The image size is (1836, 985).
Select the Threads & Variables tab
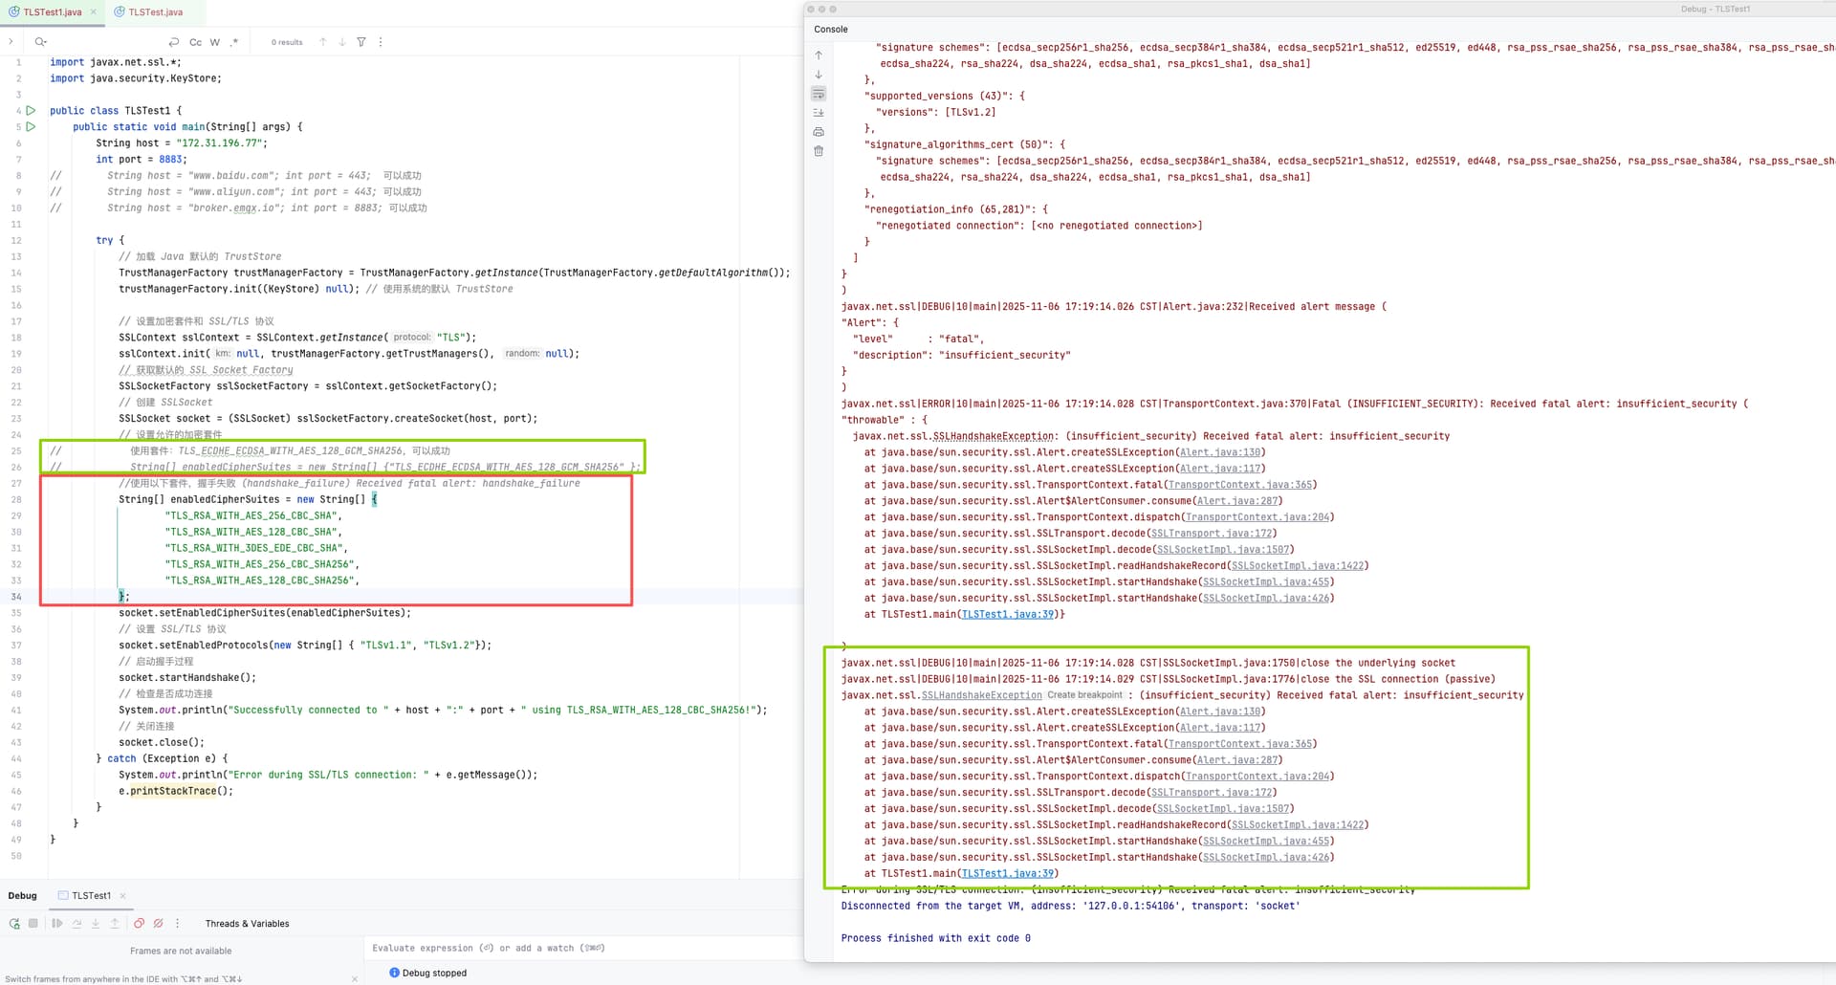(247, 924)
